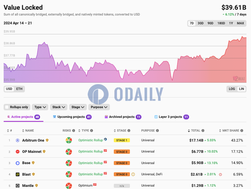Click the shield badge beside Blast
Screen dimensions: 251x189
tap(33, 174)
